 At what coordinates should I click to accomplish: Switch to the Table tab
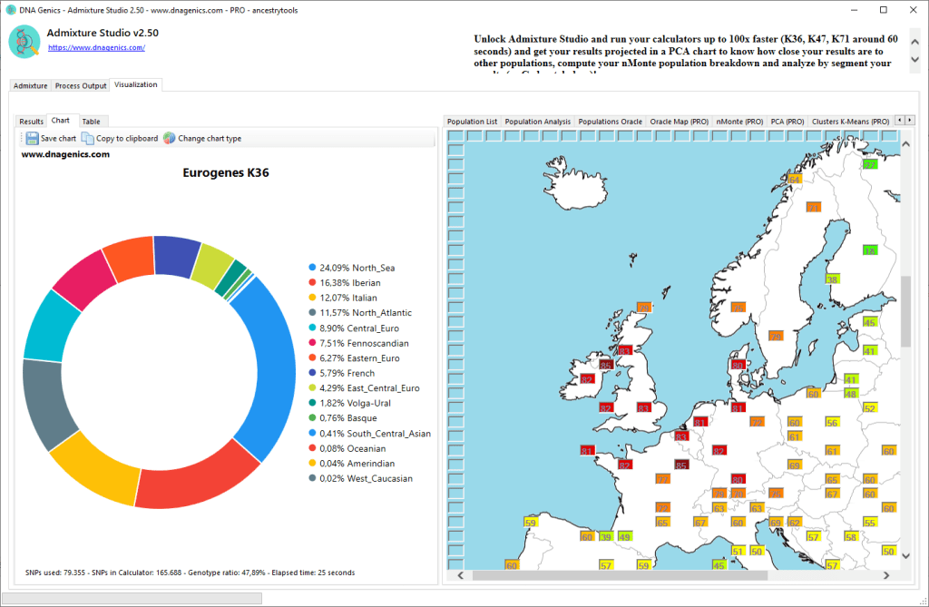pyautogui.click(x=91, y=122)
